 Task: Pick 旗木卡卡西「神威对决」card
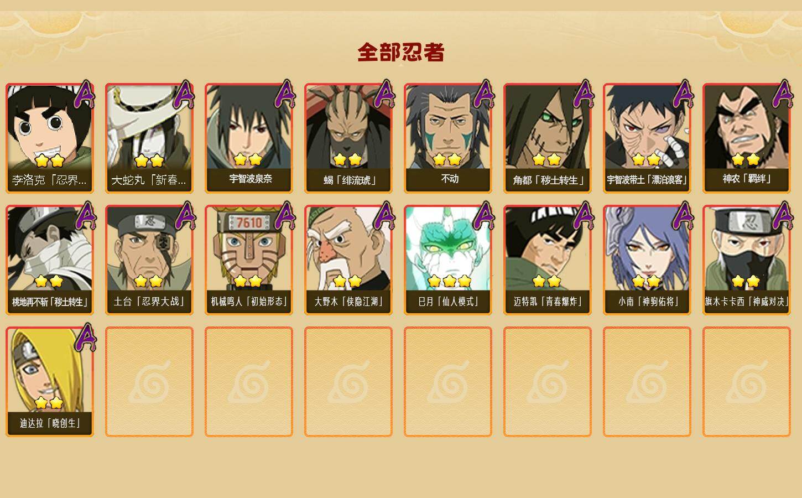pos(747,260)
